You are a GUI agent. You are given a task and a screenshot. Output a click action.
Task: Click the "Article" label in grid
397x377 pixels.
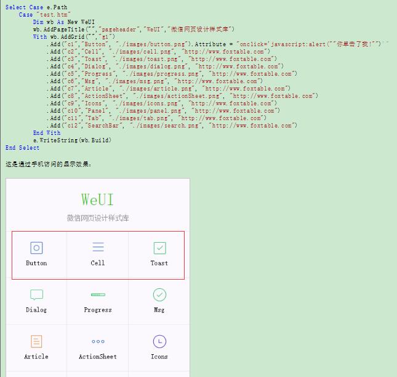pos(36,357)
